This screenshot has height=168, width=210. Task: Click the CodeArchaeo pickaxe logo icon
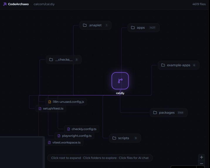coord(5,4)
